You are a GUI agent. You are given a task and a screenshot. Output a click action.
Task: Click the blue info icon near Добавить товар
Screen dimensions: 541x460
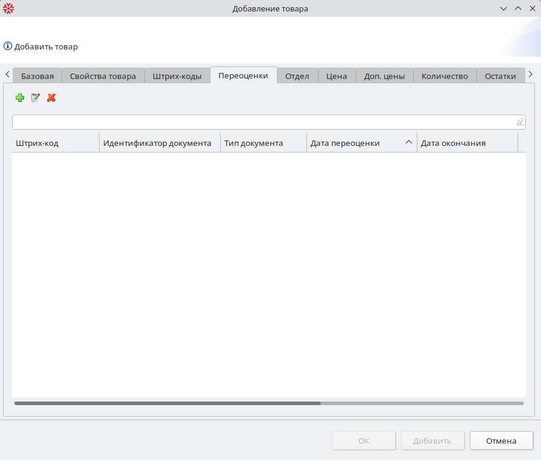(x=8, y=46)
